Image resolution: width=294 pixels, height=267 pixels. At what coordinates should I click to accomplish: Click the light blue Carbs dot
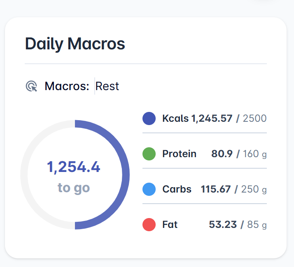tap(149, 189)
